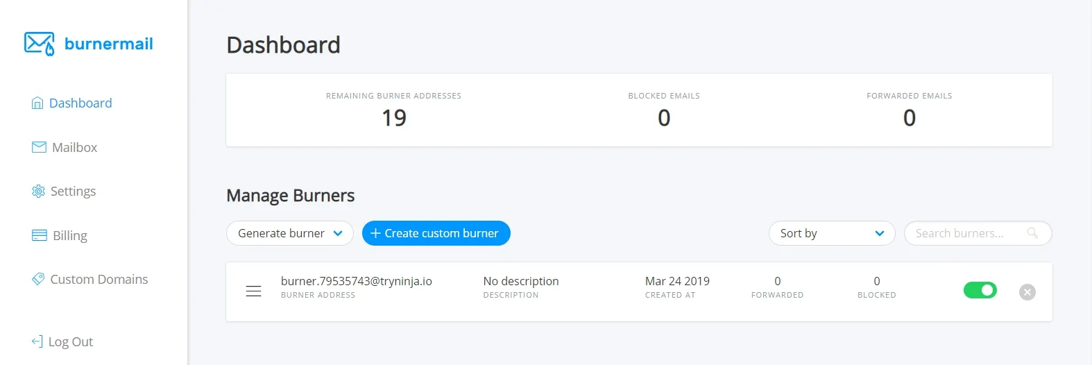Click the magnifier icon in search burners
This screenshot has height=365, width=1092.
pos(1032,233)
